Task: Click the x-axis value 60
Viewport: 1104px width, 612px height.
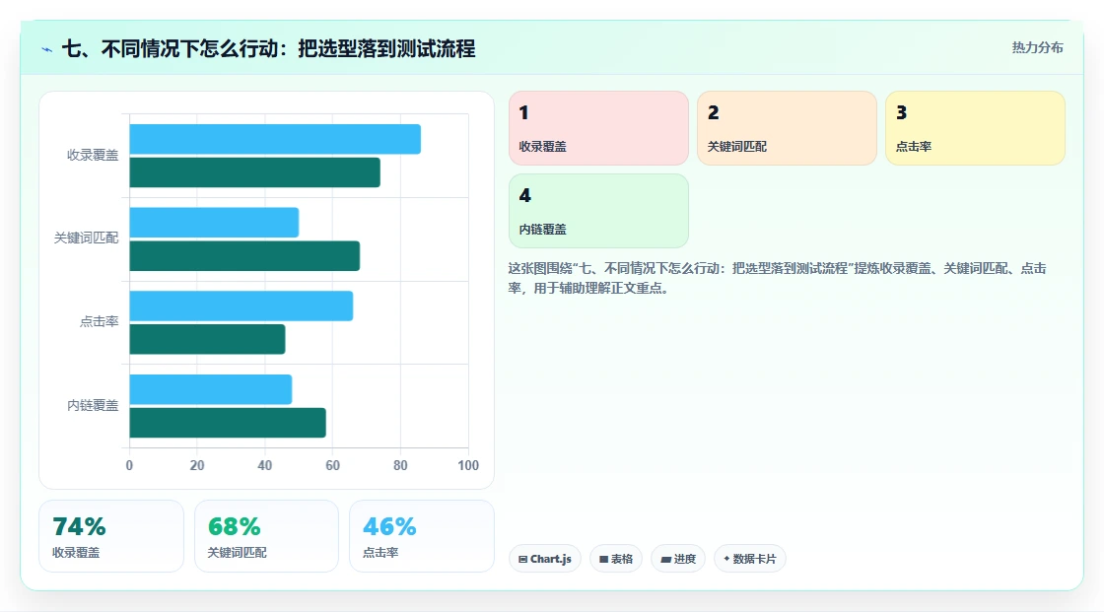Action: tap(332, 465)
